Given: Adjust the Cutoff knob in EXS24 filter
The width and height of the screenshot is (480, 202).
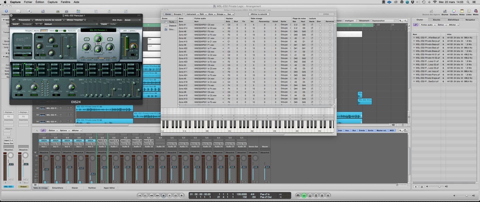Looking at the screenshot, I should 98,39.
